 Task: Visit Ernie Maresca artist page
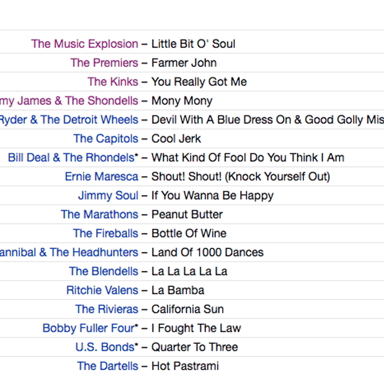(101, 177)
